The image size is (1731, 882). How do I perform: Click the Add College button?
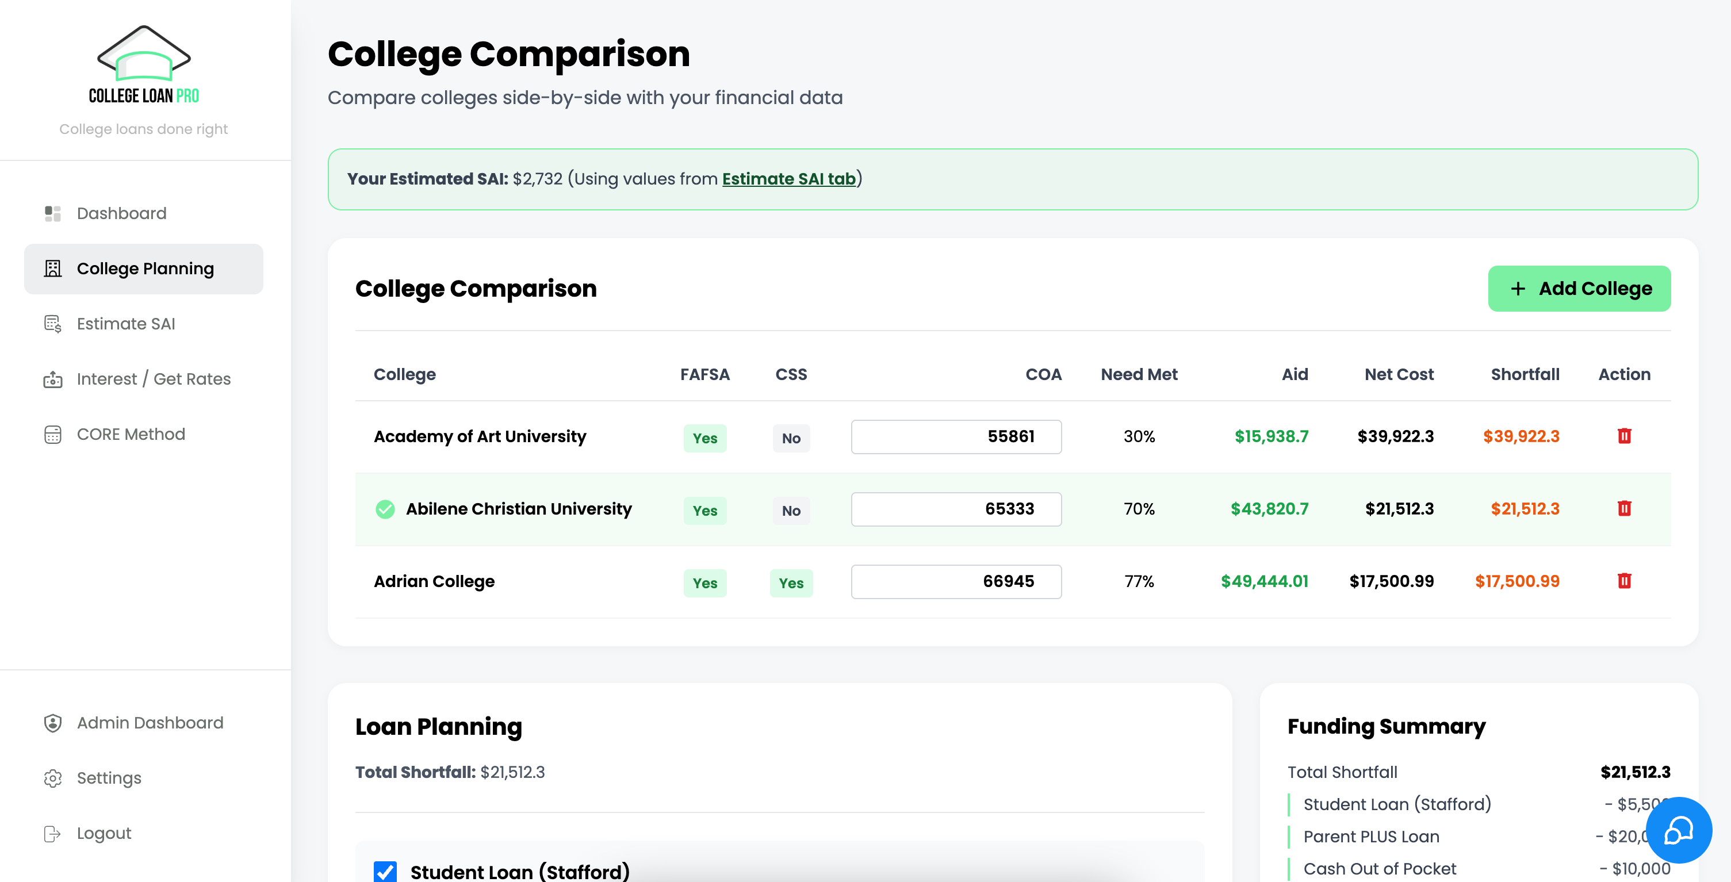click(1579, 289)
